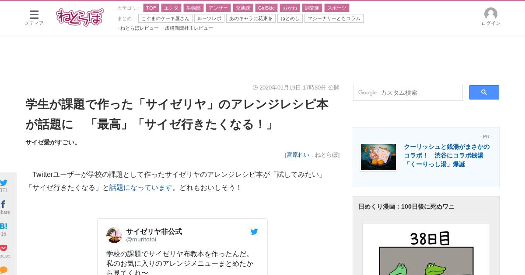Select the TOP category tab
Image resolution: width=525 pixels, height=275 pixels.
point(151,8)
